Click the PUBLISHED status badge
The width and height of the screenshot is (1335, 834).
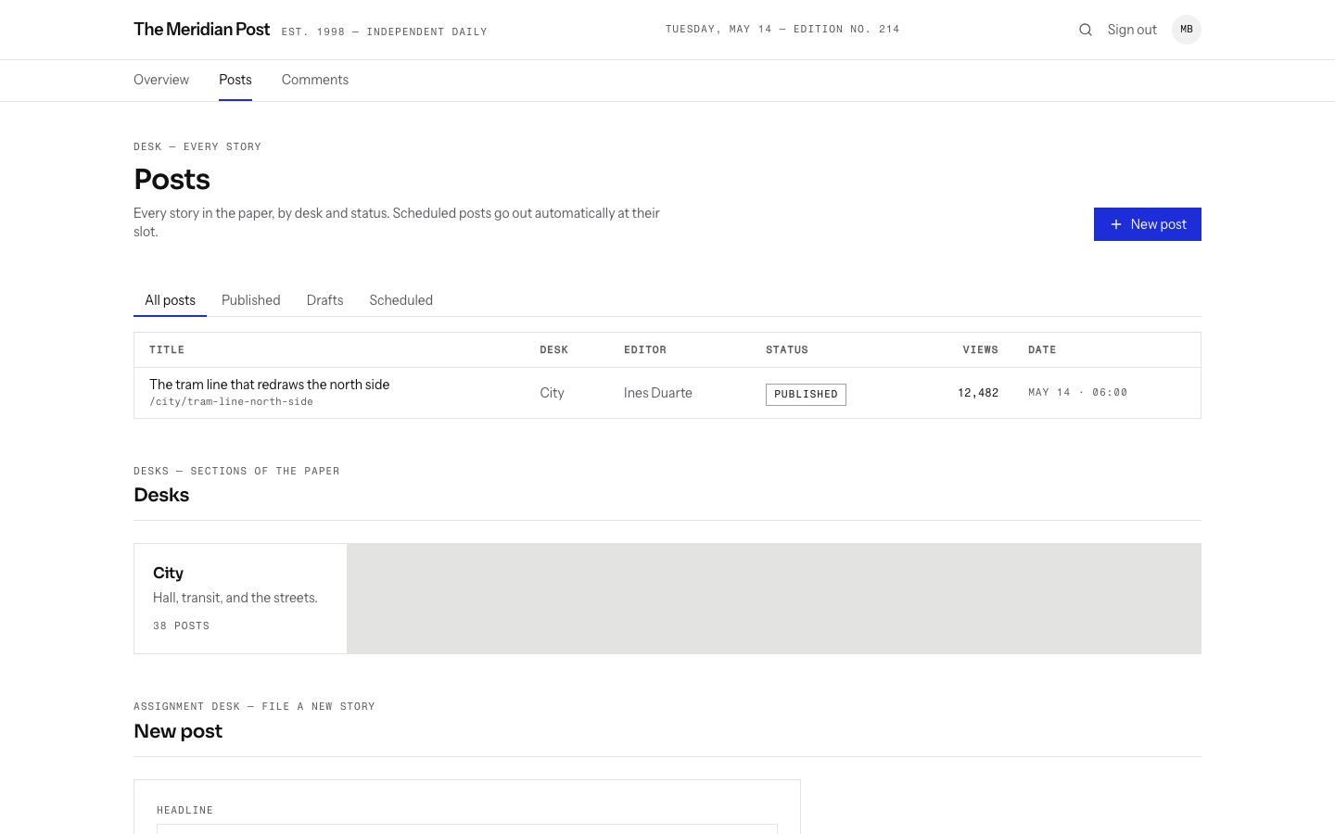806,395
